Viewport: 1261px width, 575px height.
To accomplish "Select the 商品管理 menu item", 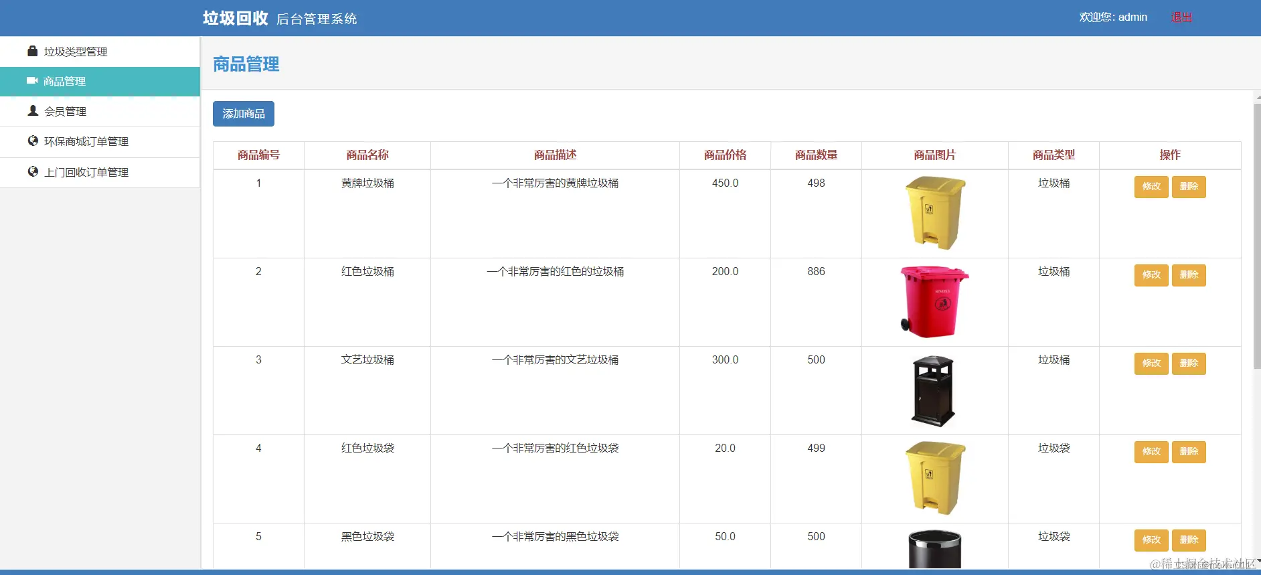I will point(100,82).
